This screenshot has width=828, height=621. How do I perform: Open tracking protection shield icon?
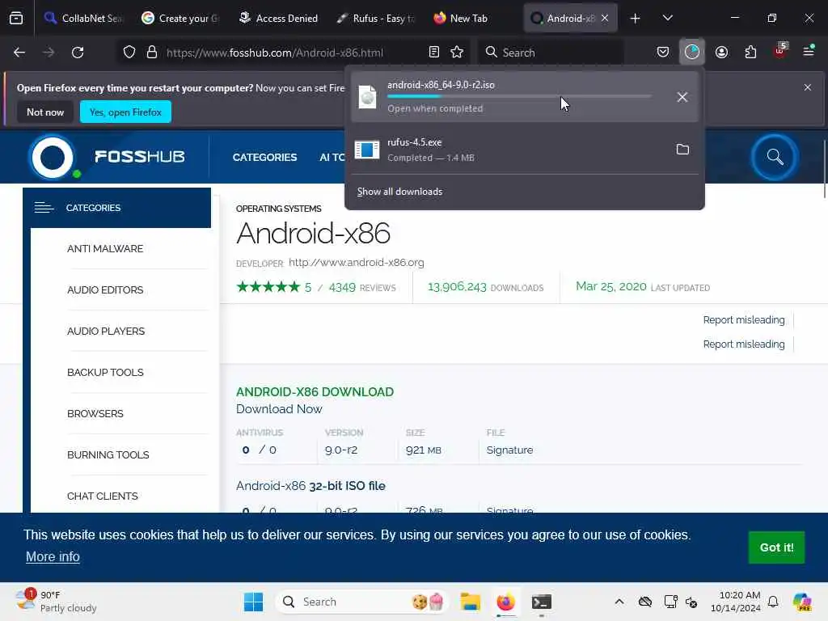coord(129,53)
